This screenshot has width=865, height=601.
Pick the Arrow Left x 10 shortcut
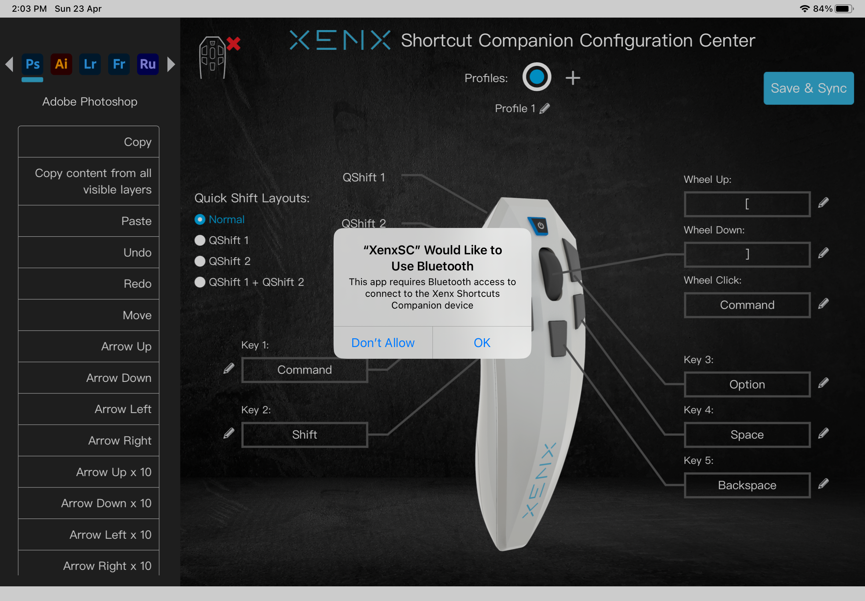click(88, 535)
